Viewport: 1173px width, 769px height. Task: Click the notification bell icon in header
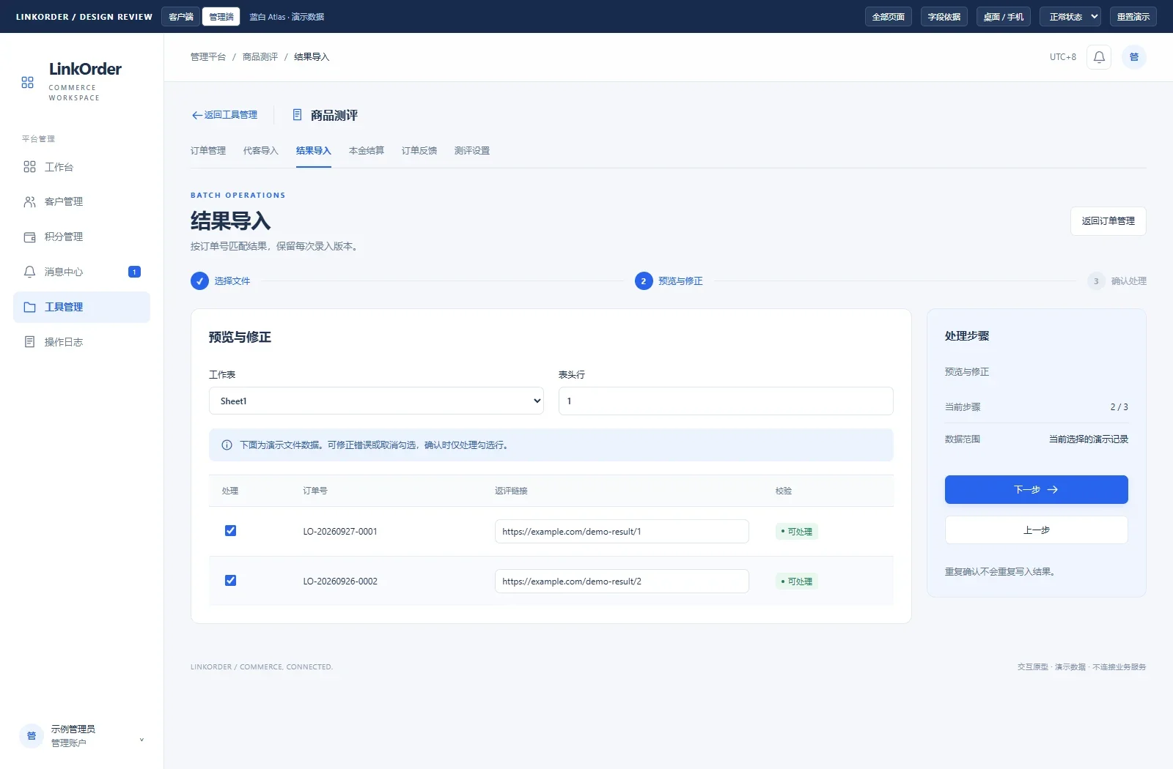1099,57
